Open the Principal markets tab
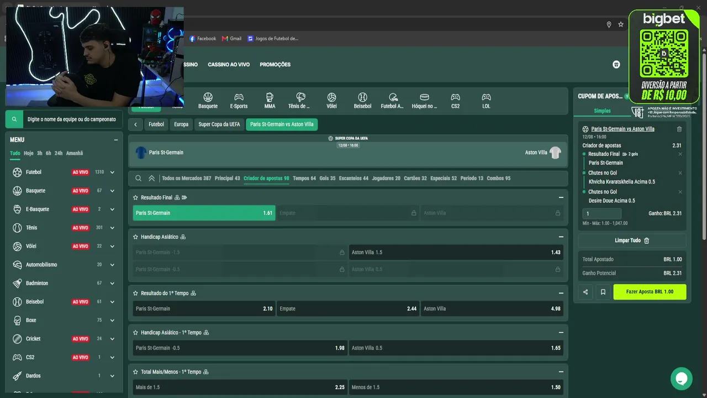Image resolution: width=707 pixels, height=398 pixels. (228, 179)
